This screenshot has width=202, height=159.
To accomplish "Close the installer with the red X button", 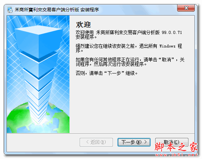I will point(186,8).
